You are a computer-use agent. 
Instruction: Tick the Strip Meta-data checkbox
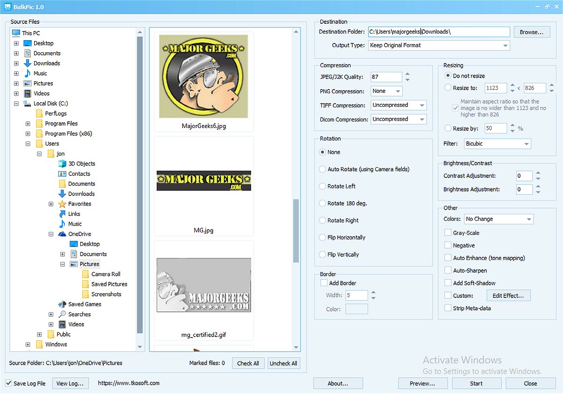448,308
